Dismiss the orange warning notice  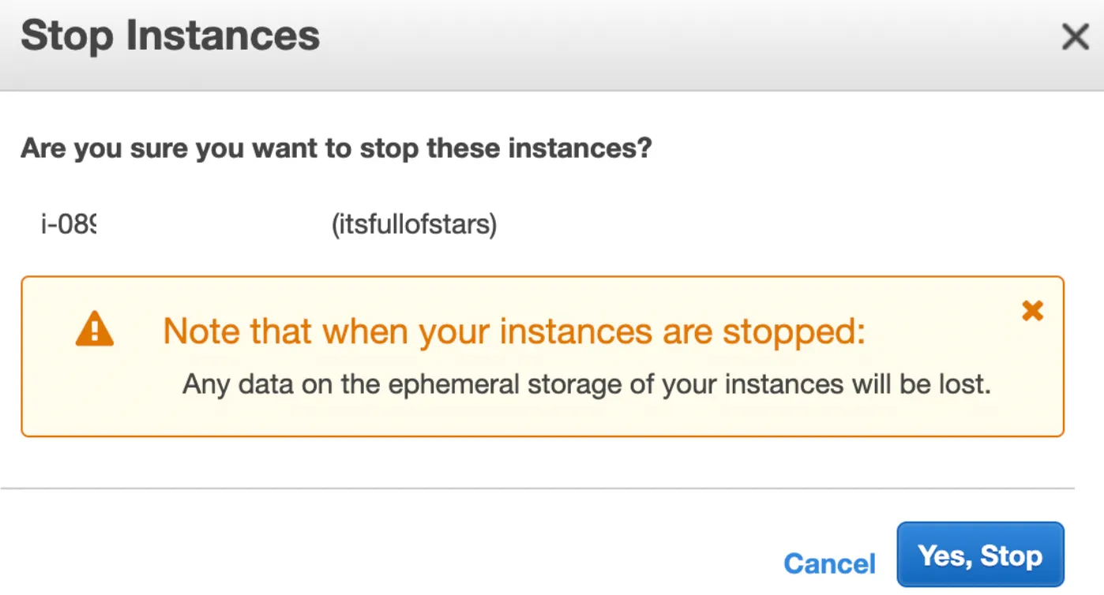(x=1032, y=311)
